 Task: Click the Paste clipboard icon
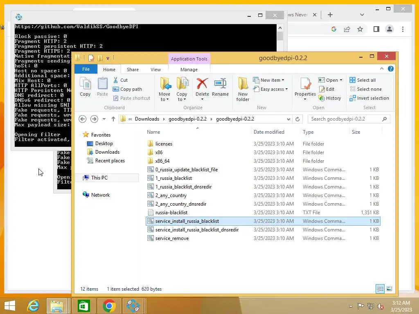point(102,87)
